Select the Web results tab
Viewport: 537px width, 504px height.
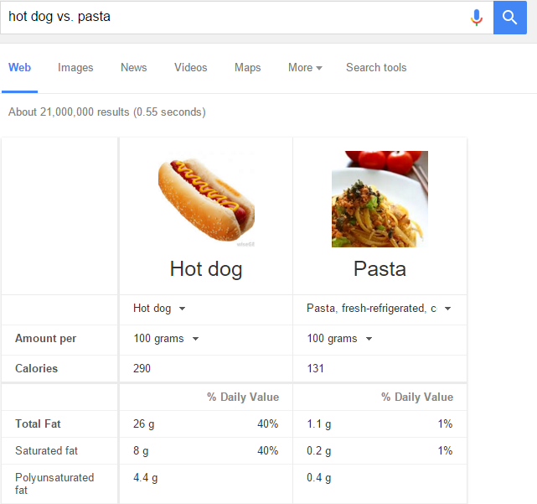20,68
